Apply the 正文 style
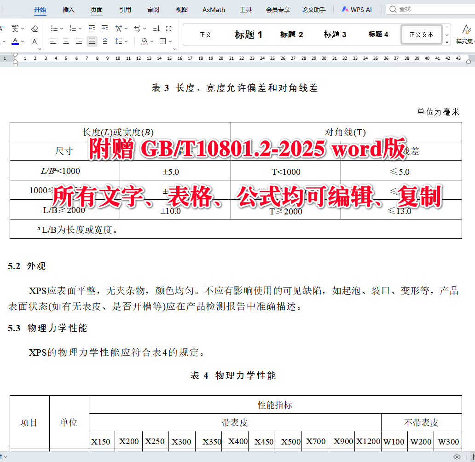The height and width of the screenshot is (462, 475). click(x=205, y=35)
